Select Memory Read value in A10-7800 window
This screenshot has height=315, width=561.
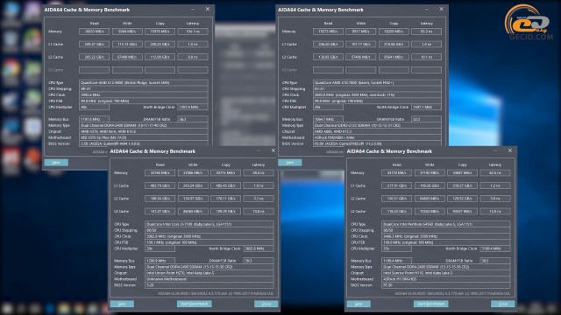(328, 31)
